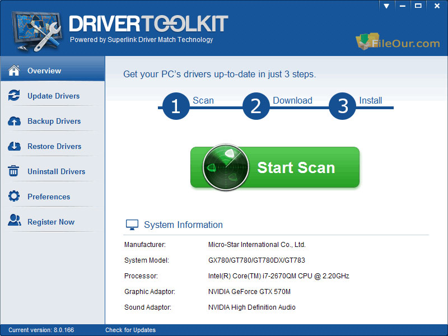
Task: Click the Update Drivers refresh icon
Action: pos(14,95)
